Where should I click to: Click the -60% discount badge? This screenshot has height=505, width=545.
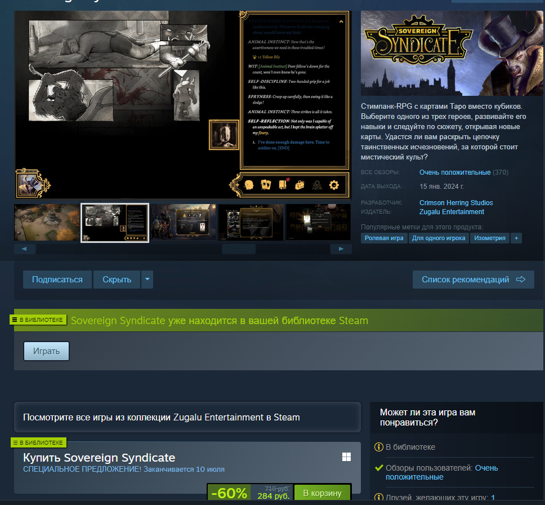click(229, 493)
